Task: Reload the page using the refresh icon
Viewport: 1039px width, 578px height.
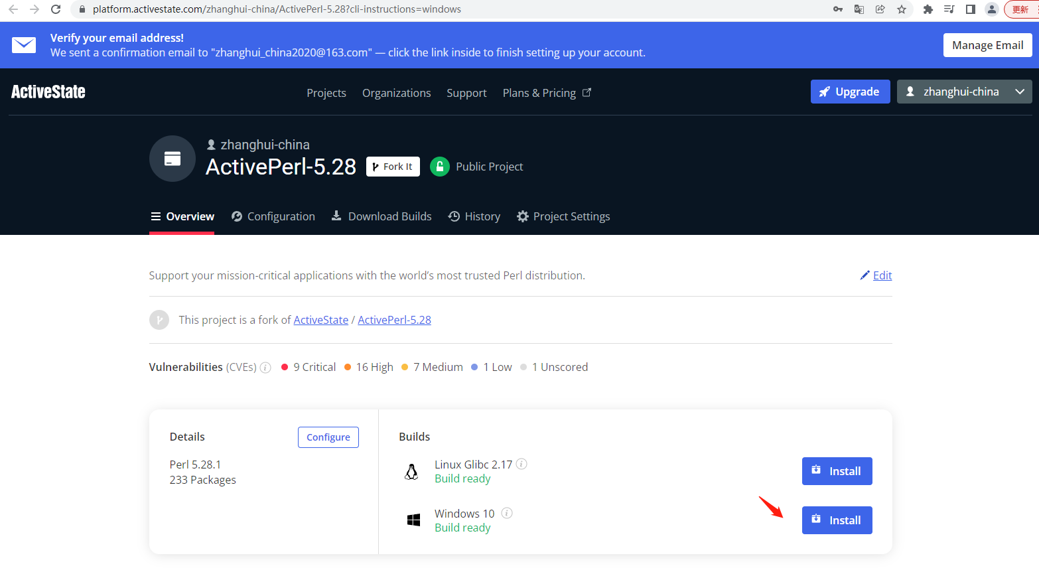Action: tap(56, 9)
